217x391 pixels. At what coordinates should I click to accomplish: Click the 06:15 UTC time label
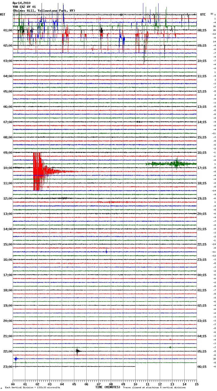[x=202, y=367]
